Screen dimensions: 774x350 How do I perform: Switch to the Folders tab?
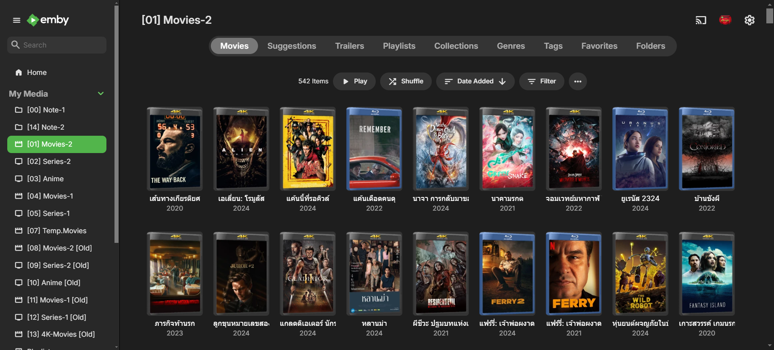click(x=651, y=46)
